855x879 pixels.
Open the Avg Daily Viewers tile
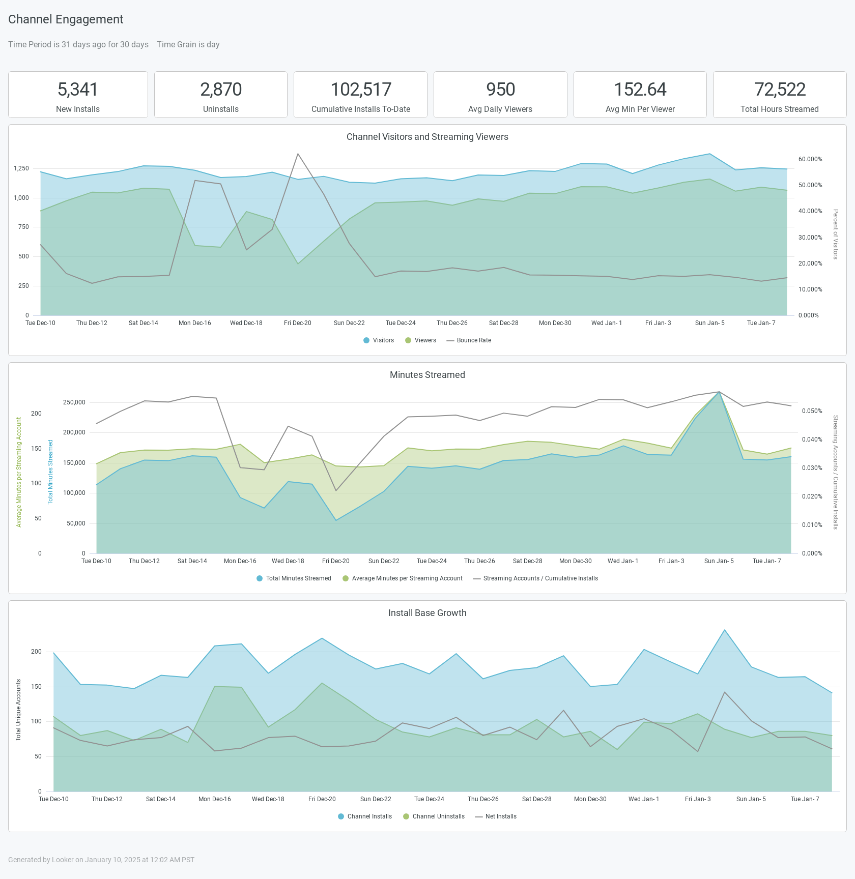tap(500, 95)
